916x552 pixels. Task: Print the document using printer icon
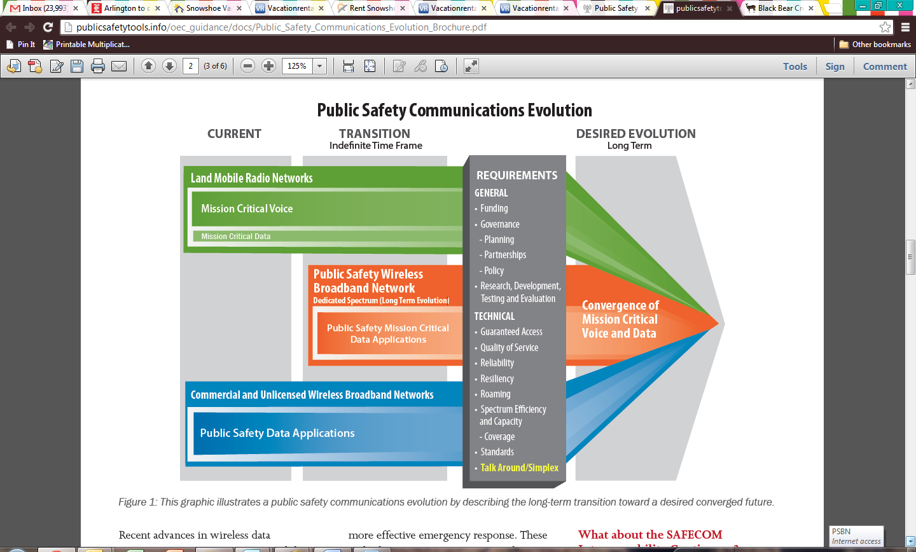click(x=98, y=66)
